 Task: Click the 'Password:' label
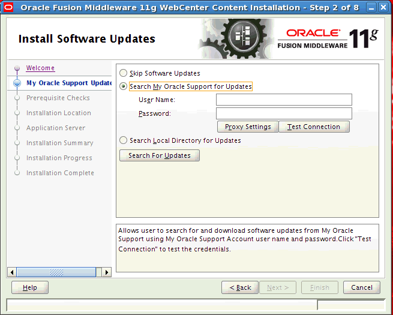coord(155,113)
